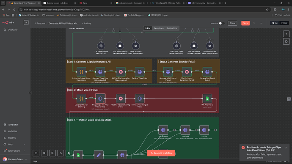Select the TIKTOK HTTP node
This screenshot has width=292, height=164.
[204, 130]
